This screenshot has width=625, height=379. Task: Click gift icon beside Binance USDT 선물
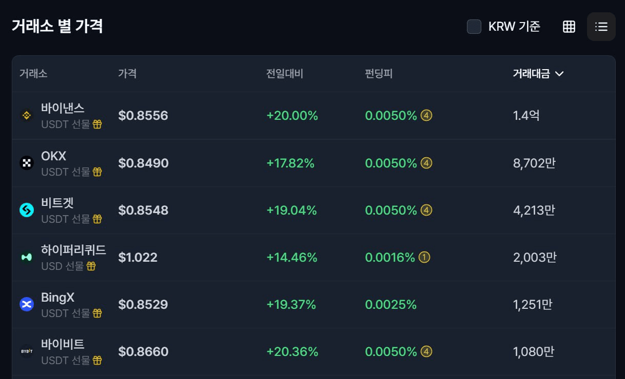(97, 124)
